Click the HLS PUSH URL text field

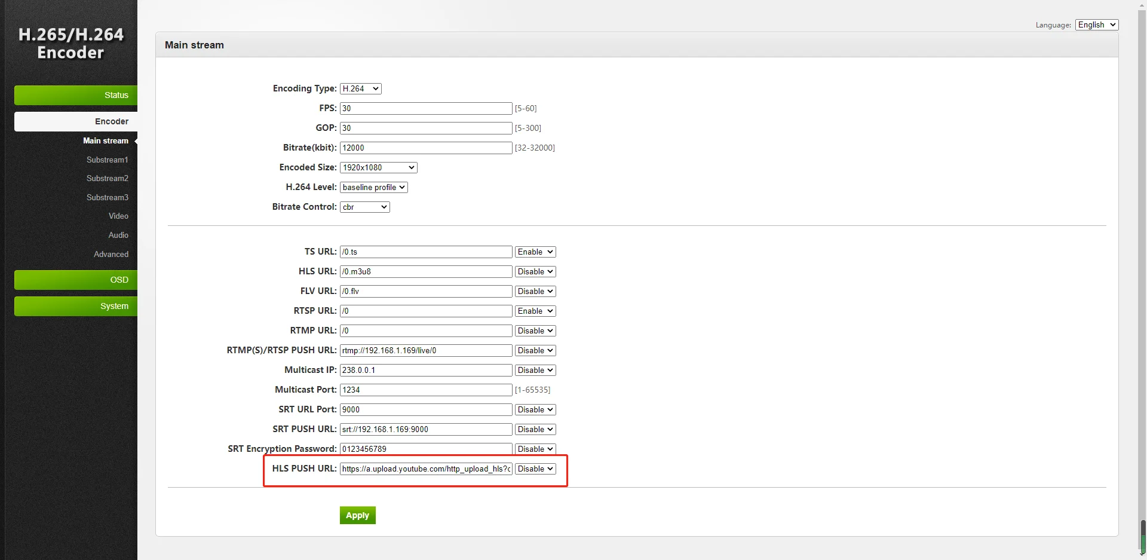point(426,469)
